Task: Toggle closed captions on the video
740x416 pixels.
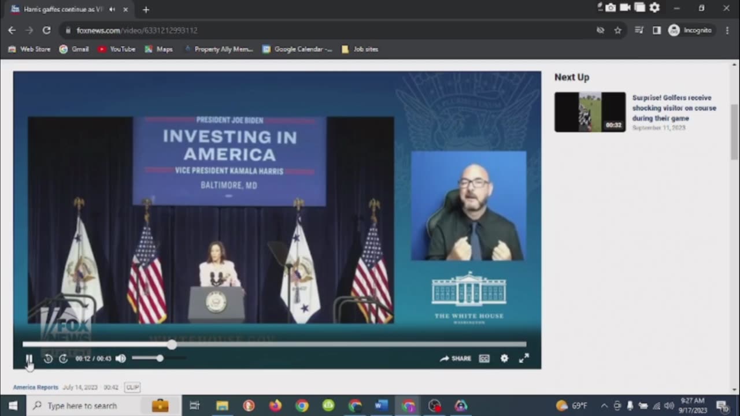Action: [484, 359]
